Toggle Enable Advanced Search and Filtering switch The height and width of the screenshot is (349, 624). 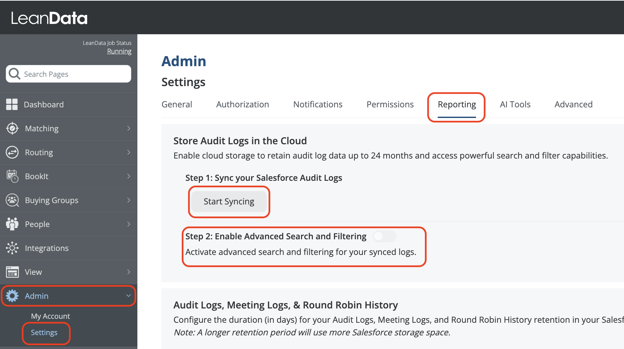coord(384,236)
